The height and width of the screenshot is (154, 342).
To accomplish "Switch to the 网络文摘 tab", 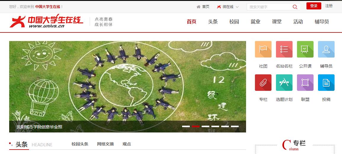I will coord(105,144).
